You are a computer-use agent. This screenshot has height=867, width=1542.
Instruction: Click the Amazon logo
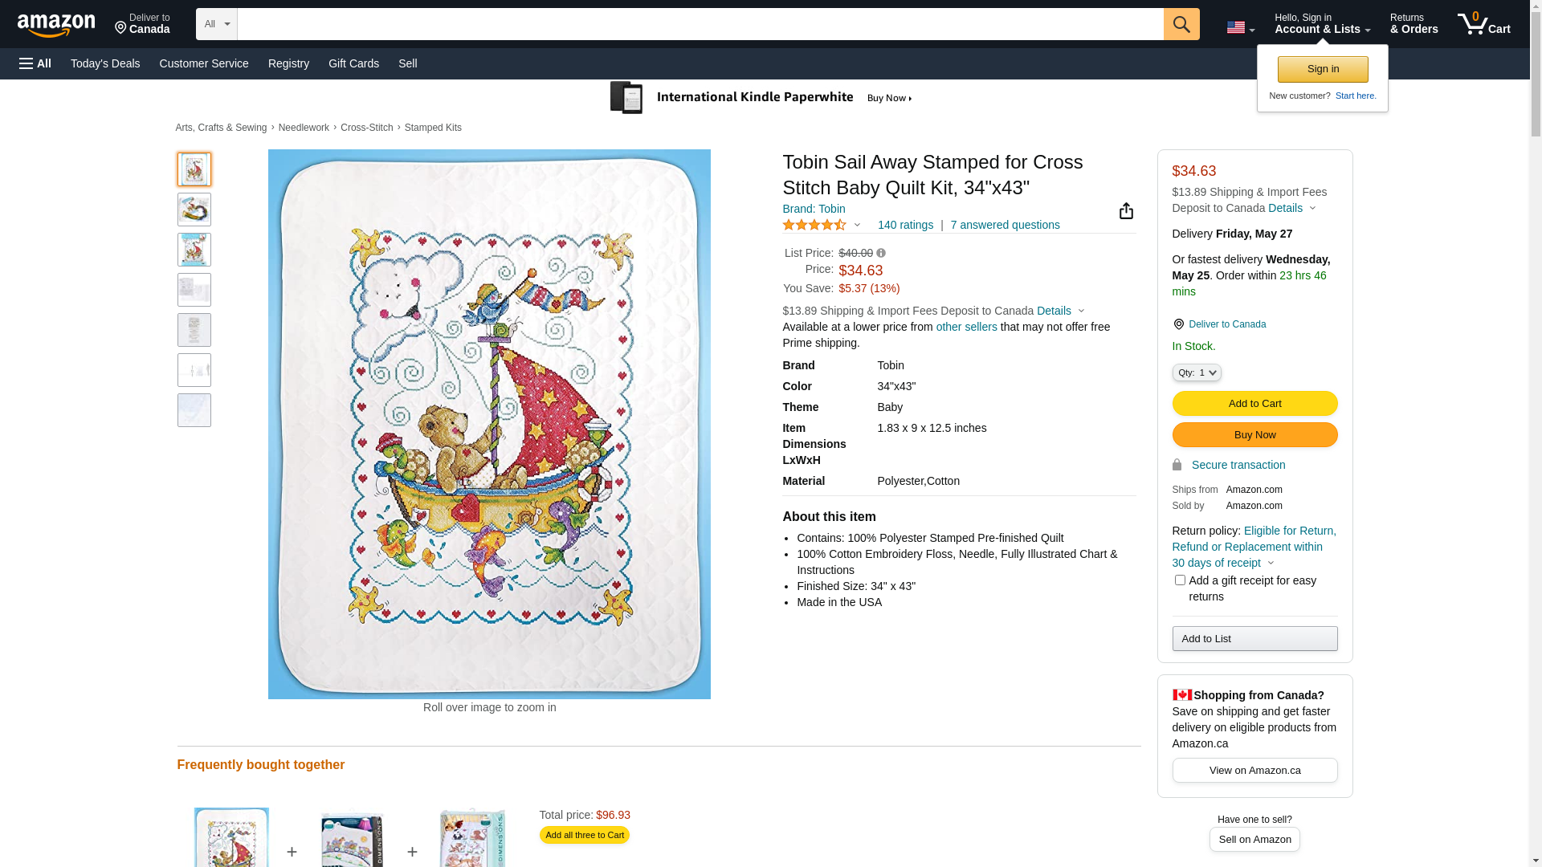[56, 25]
